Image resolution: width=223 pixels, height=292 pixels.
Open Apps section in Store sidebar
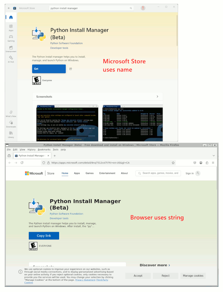click(11, 28)
